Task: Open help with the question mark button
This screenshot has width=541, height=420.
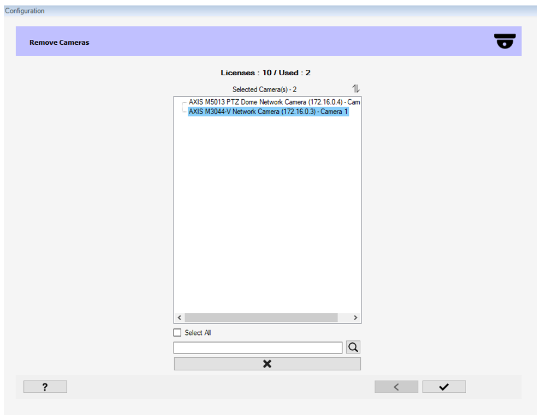Action: [45, 387]
